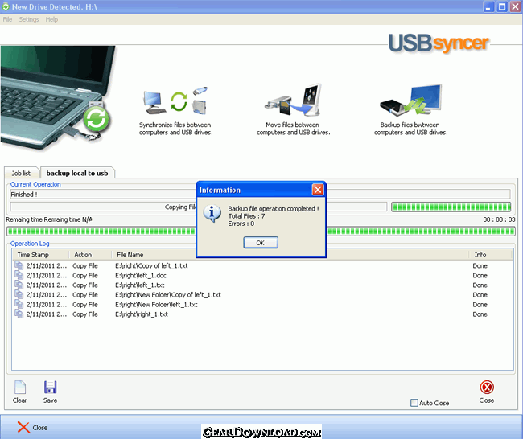Select E:\right\New Folder\Copy of left_1.txt entry
Screen dimensions: 523x439
point(168,294)
